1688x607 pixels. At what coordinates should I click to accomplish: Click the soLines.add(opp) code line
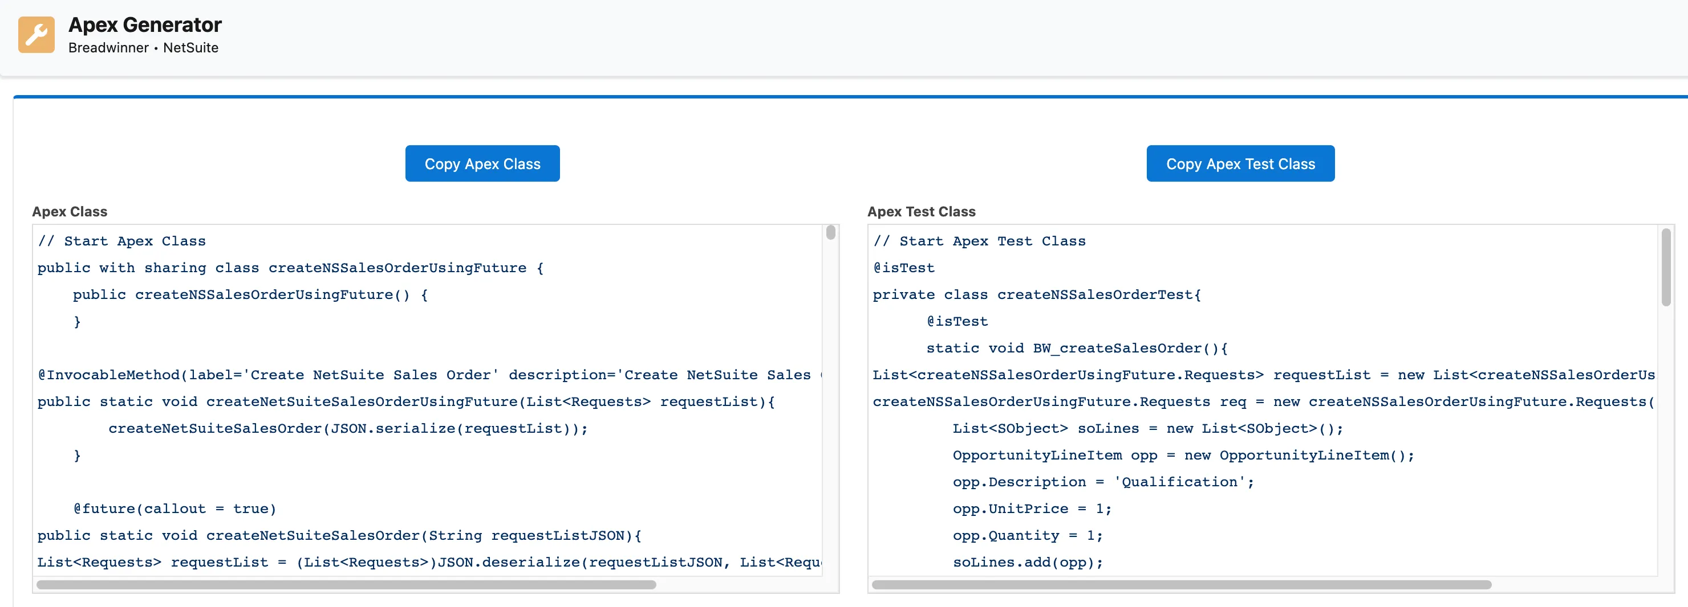(1028, 563)
